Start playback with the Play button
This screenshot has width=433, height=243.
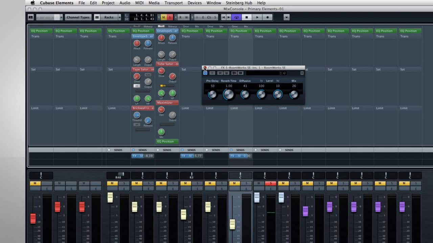[257, 17]
